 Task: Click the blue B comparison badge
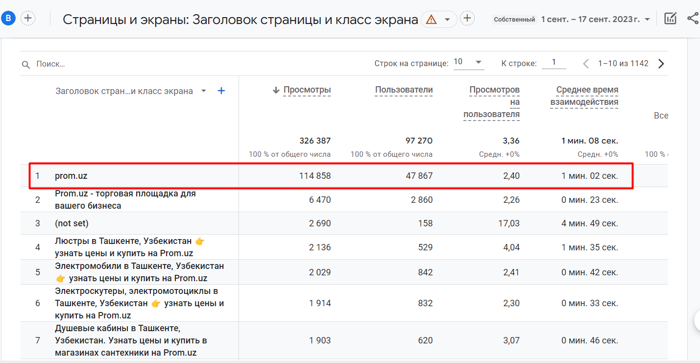pos(9,19)
